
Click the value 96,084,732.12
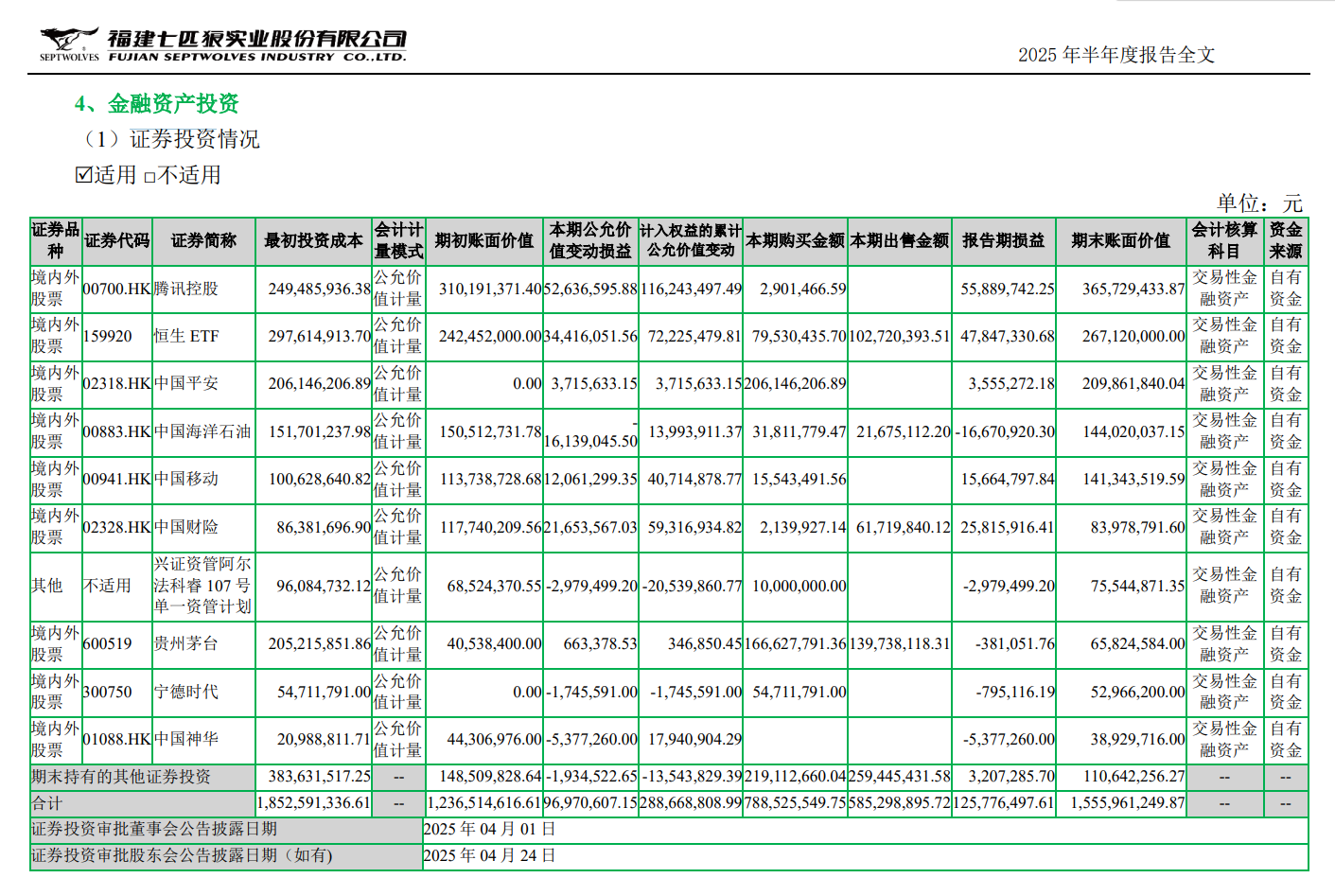(324, 586)
